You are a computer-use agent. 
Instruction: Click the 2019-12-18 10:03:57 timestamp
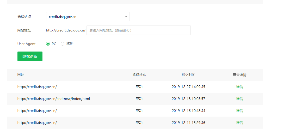pos(188,99)
